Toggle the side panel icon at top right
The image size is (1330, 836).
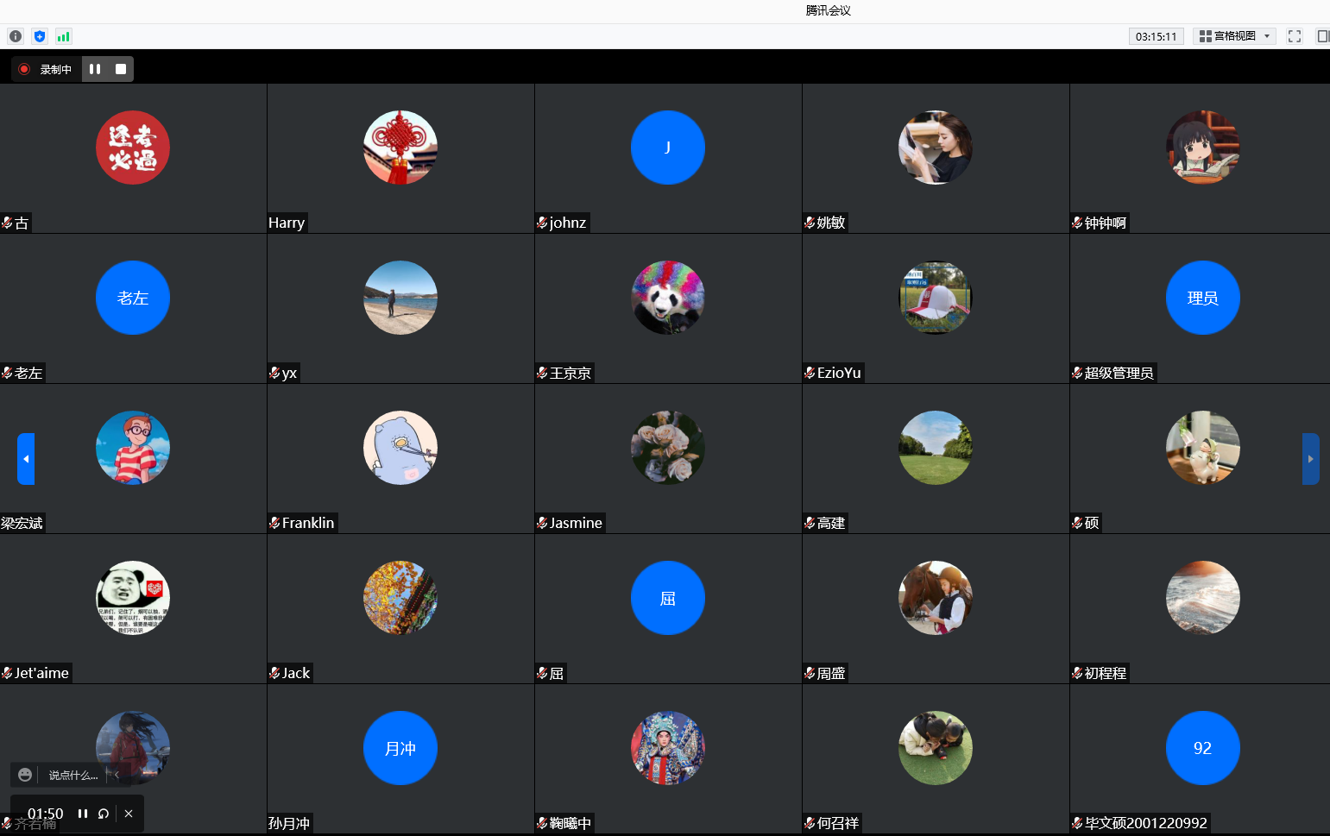point(1321,36)
